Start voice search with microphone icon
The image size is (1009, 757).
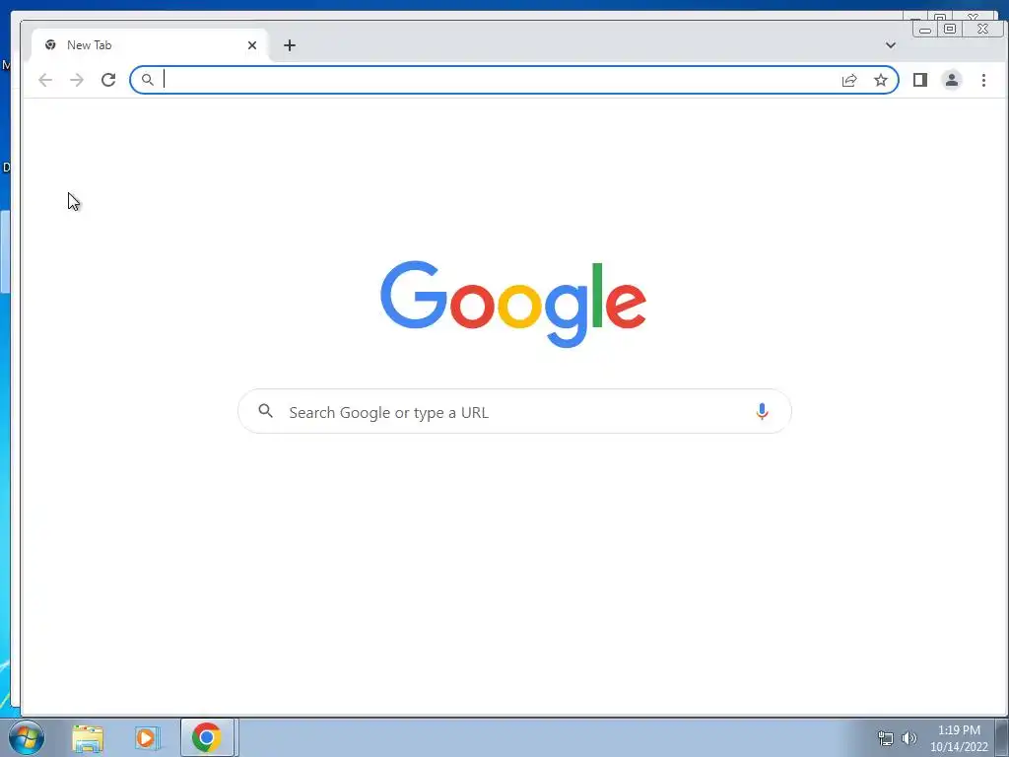coord(762,411)
